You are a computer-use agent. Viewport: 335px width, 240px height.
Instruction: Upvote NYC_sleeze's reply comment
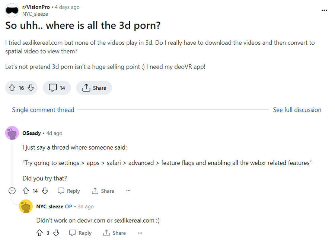pyautogui.click(x=39, y=233)
